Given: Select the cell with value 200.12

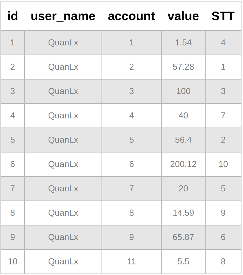Looking at the screenshot, I should tap(183, 164).
